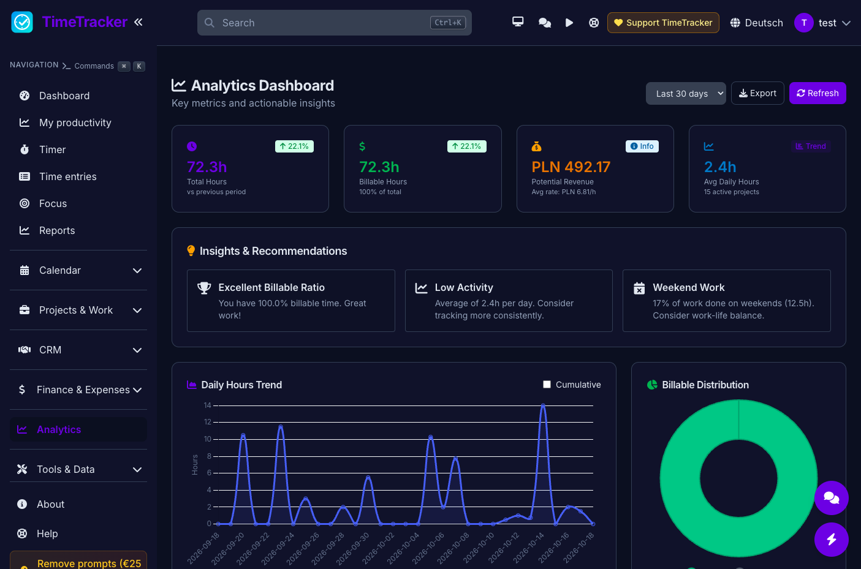This screenshot has width=861, height=569.
Task: Click the Focus target icon in sidebar
Action: pos(25,203)
